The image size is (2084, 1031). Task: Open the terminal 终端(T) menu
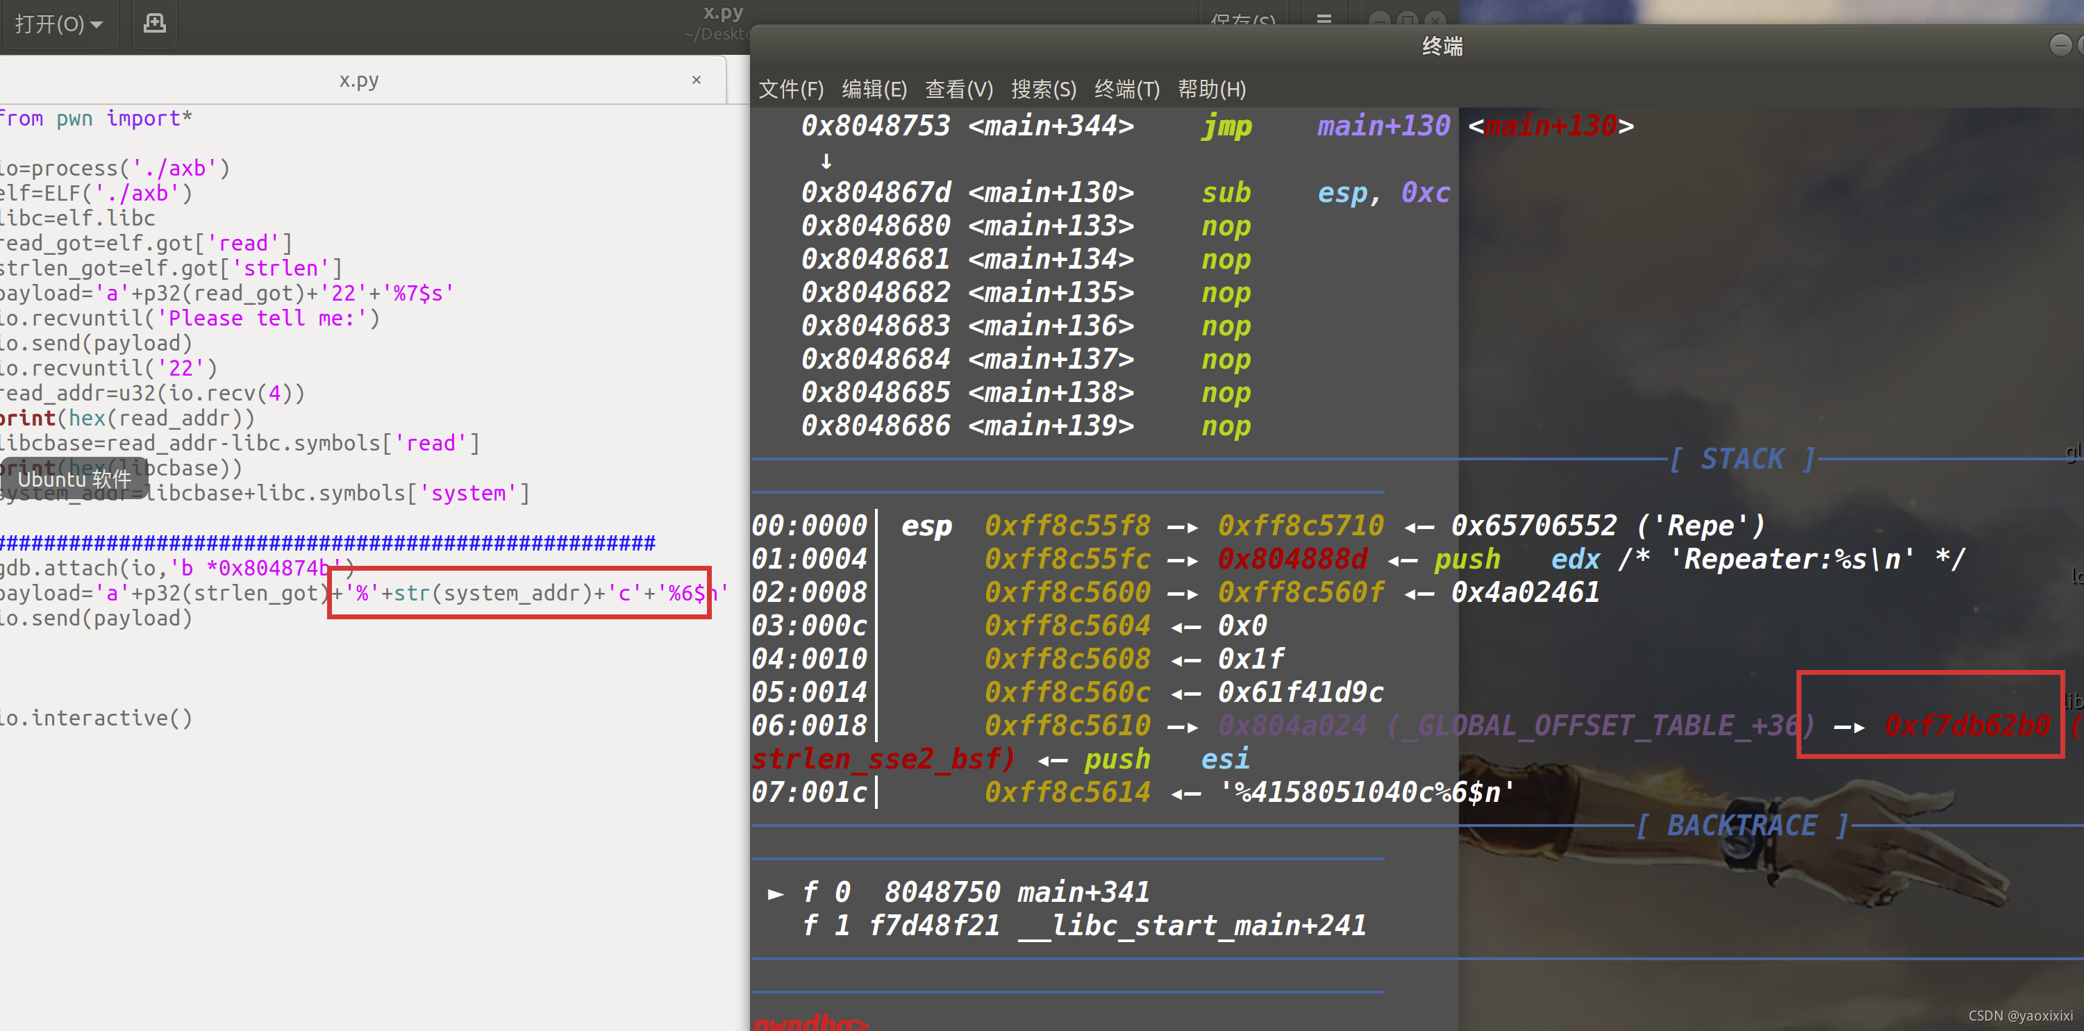click(1126, 89)
